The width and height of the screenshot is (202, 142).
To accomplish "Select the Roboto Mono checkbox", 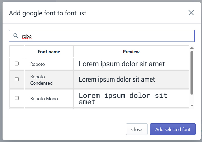I will click(x=17, y=98).
